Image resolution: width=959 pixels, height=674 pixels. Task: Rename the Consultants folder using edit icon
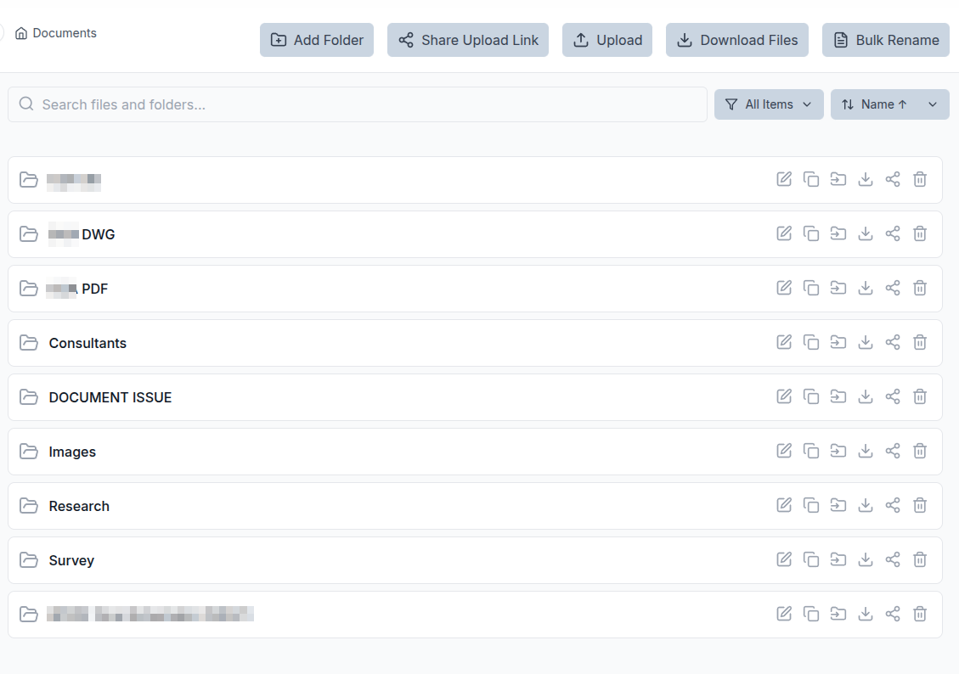click(x=784, y=342)
